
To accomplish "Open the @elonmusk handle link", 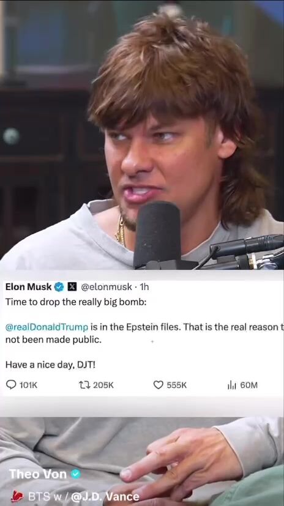I will click(106, 286).
